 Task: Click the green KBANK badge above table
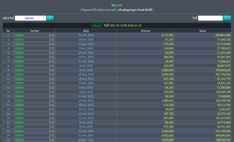(x=97, y=25)
